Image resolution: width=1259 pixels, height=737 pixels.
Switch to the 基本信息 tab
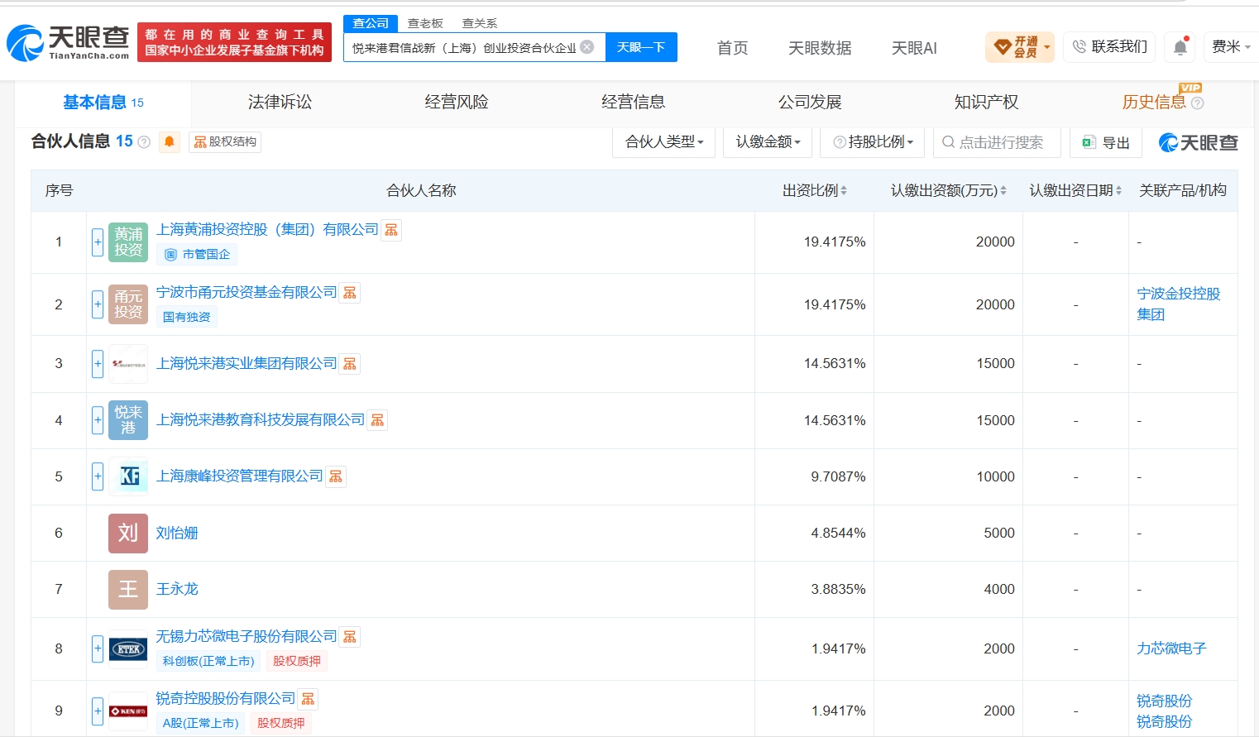[103, 103]
